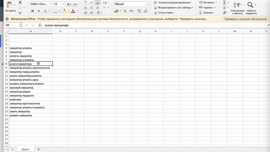Screen dimensions: 270x152
Task: Click the AutoSum sigma icon
Action: (224, 3)
